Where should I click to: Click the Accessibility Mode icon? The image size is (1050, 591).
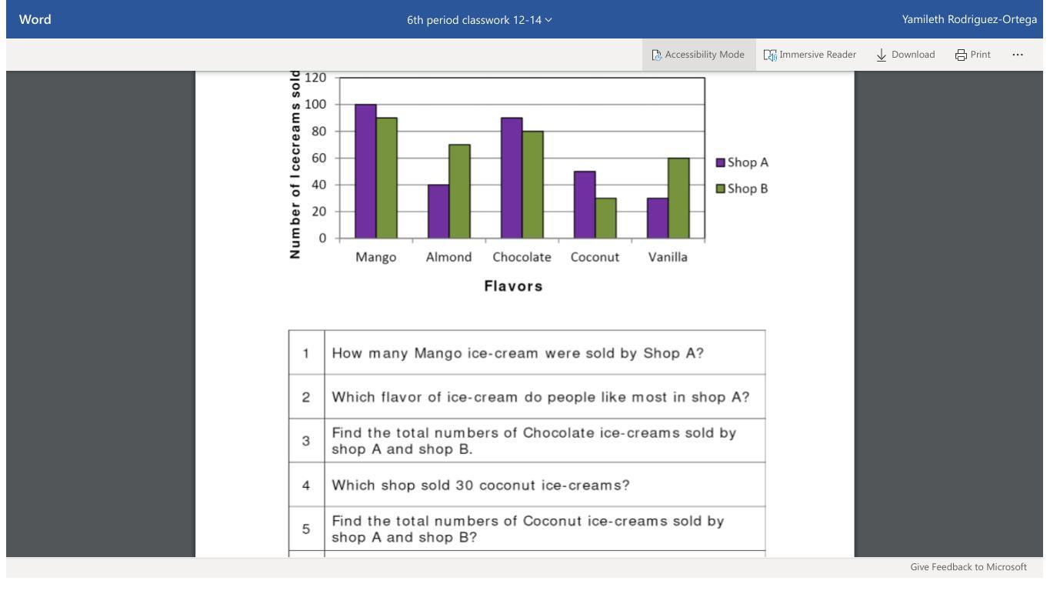pos(656,55)
